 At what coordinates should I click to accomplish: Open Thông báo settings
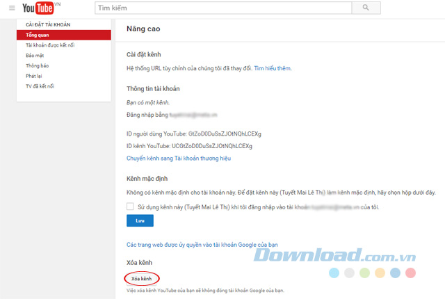[37, 65]
